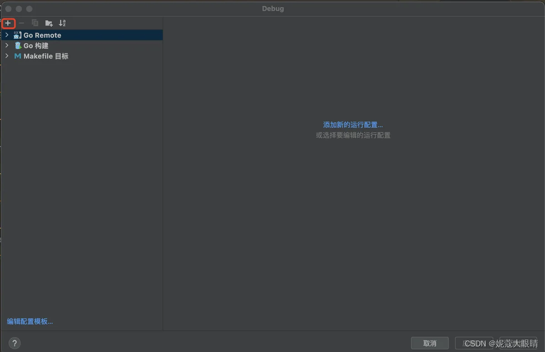Click the plus icon to add configuration

[x=8, y=23]
